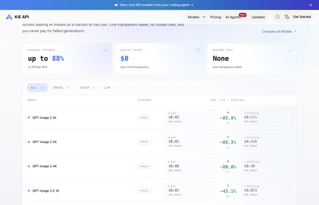Image resolution: width=319 pixels, height=205 pixels.
Task: Click the KIE price $0.08 for GPT Image 2 4K
Action: tap(174, 166)
